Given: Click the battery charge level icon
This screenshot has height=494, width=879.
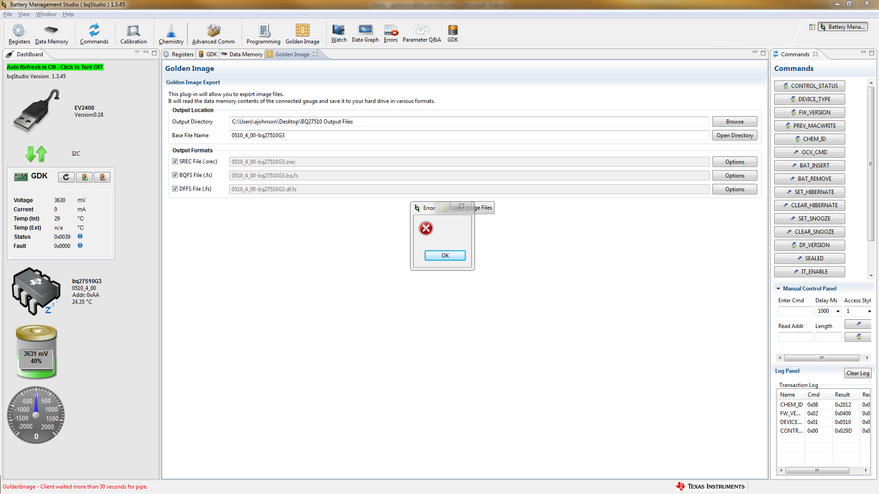Looking at the screenshot, I should click(x=36, y=352).
